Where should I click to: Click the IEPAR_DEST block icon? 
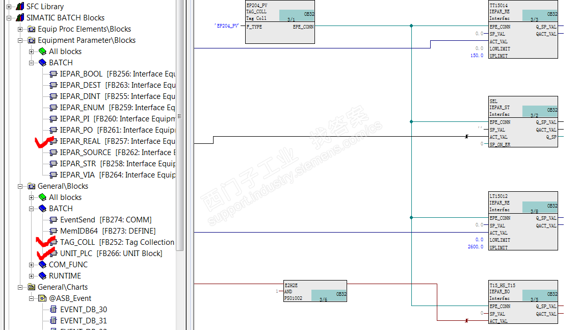click(x=54, y=85)
